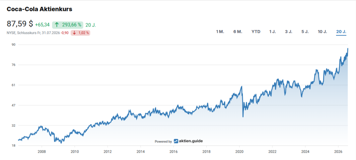Click the 2022 x-axis label
356x160 pixels.
(272, 151)
